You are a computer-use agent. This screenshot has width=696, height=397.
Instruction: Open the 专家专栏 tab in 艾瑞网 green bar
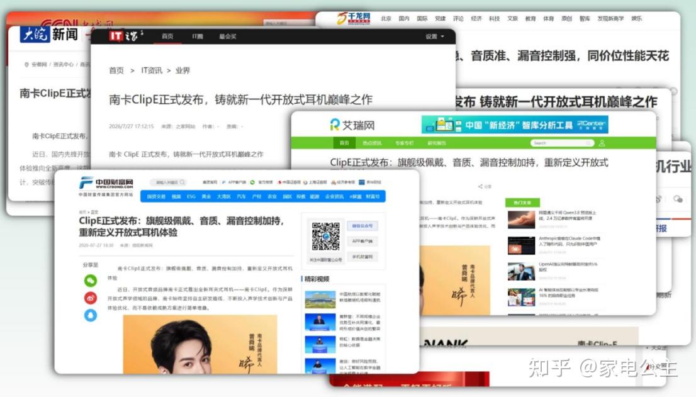pyautogui.click(x=404, y=143)
